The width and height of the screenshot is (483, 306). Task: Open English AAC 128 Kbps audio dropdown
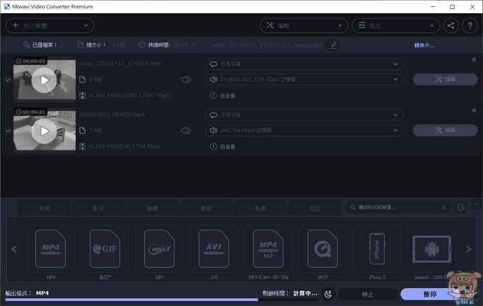click(x=304, y=79)
